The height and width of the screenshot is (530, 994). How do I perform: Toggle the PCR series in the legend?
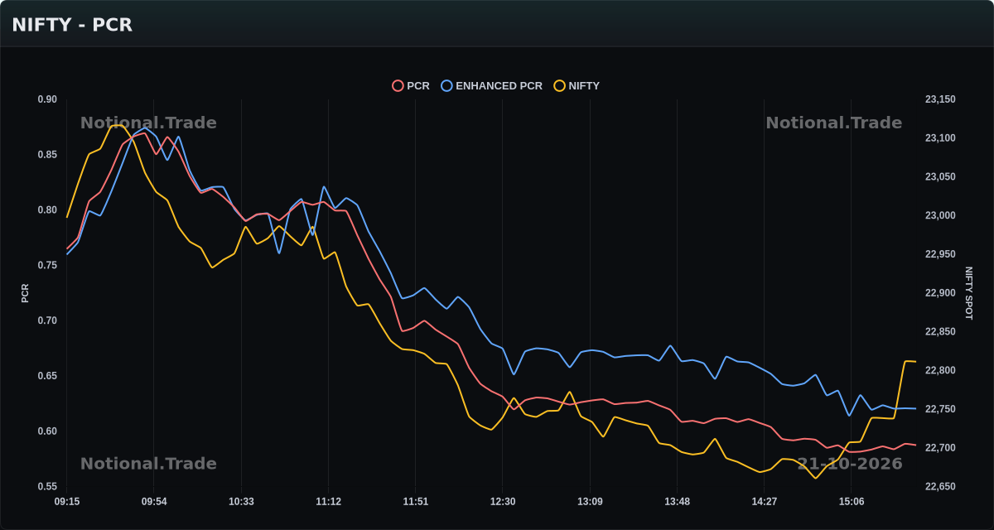411,86
